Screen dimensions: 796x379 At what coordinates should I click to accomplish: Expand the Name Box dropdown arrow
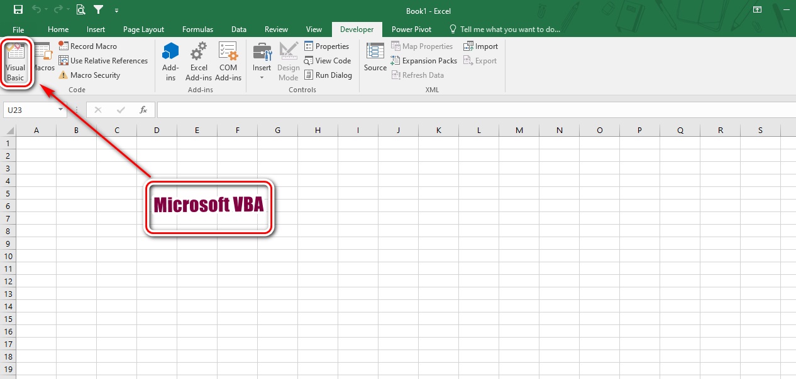(x=62, y=110)
